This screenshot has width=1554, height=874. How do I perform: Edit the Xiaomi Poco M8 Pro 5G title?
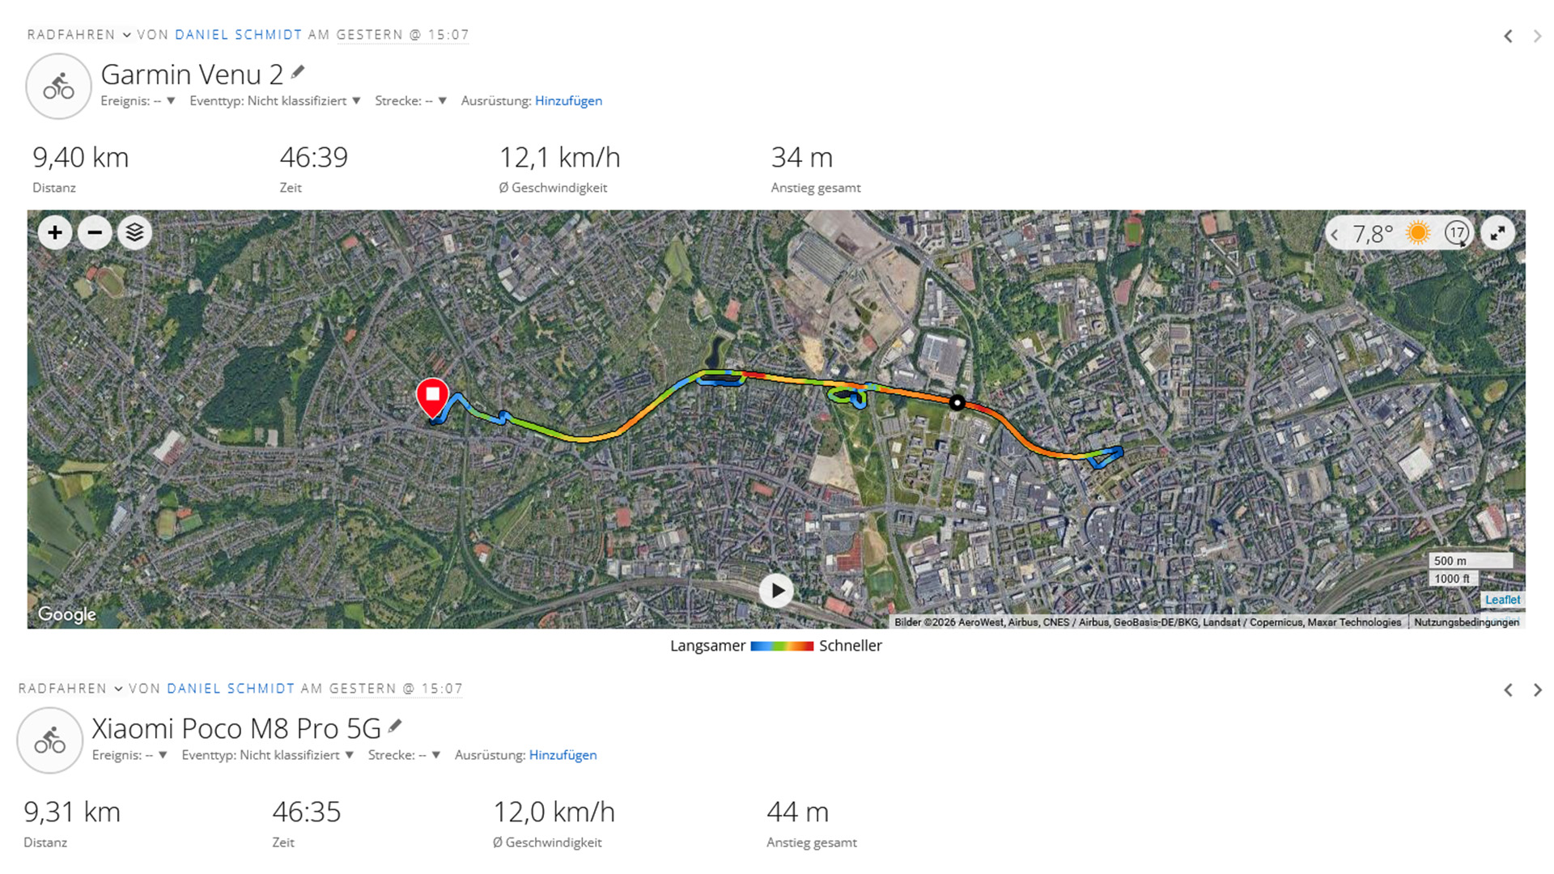[395, 726]
